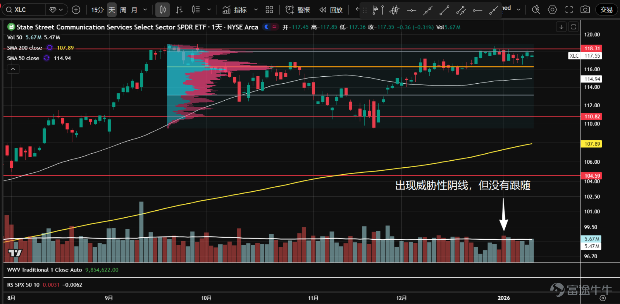The height and width of the screenshot is (304, 620).
Task: Click the 2026 date label on time axis
Action: pyautogui.click(x=504, y=298)
